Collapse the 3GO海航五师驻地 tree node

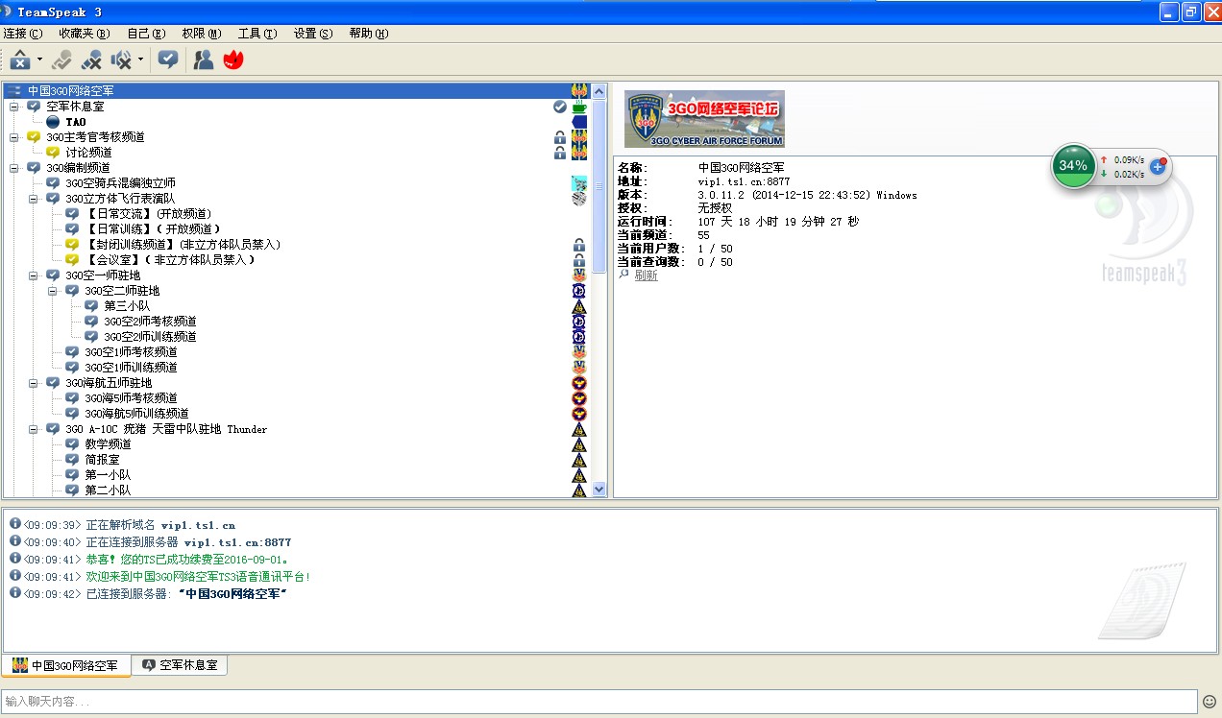(x=34, y=383)
